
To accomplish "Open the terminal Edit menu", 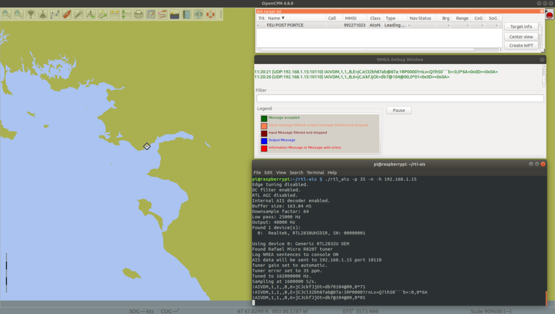I will tap(268, 173).
